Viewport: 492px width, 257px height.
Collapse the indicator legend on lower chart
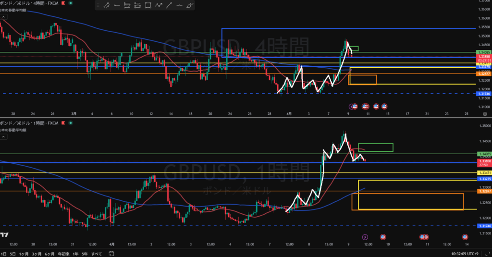coord(2,137)
